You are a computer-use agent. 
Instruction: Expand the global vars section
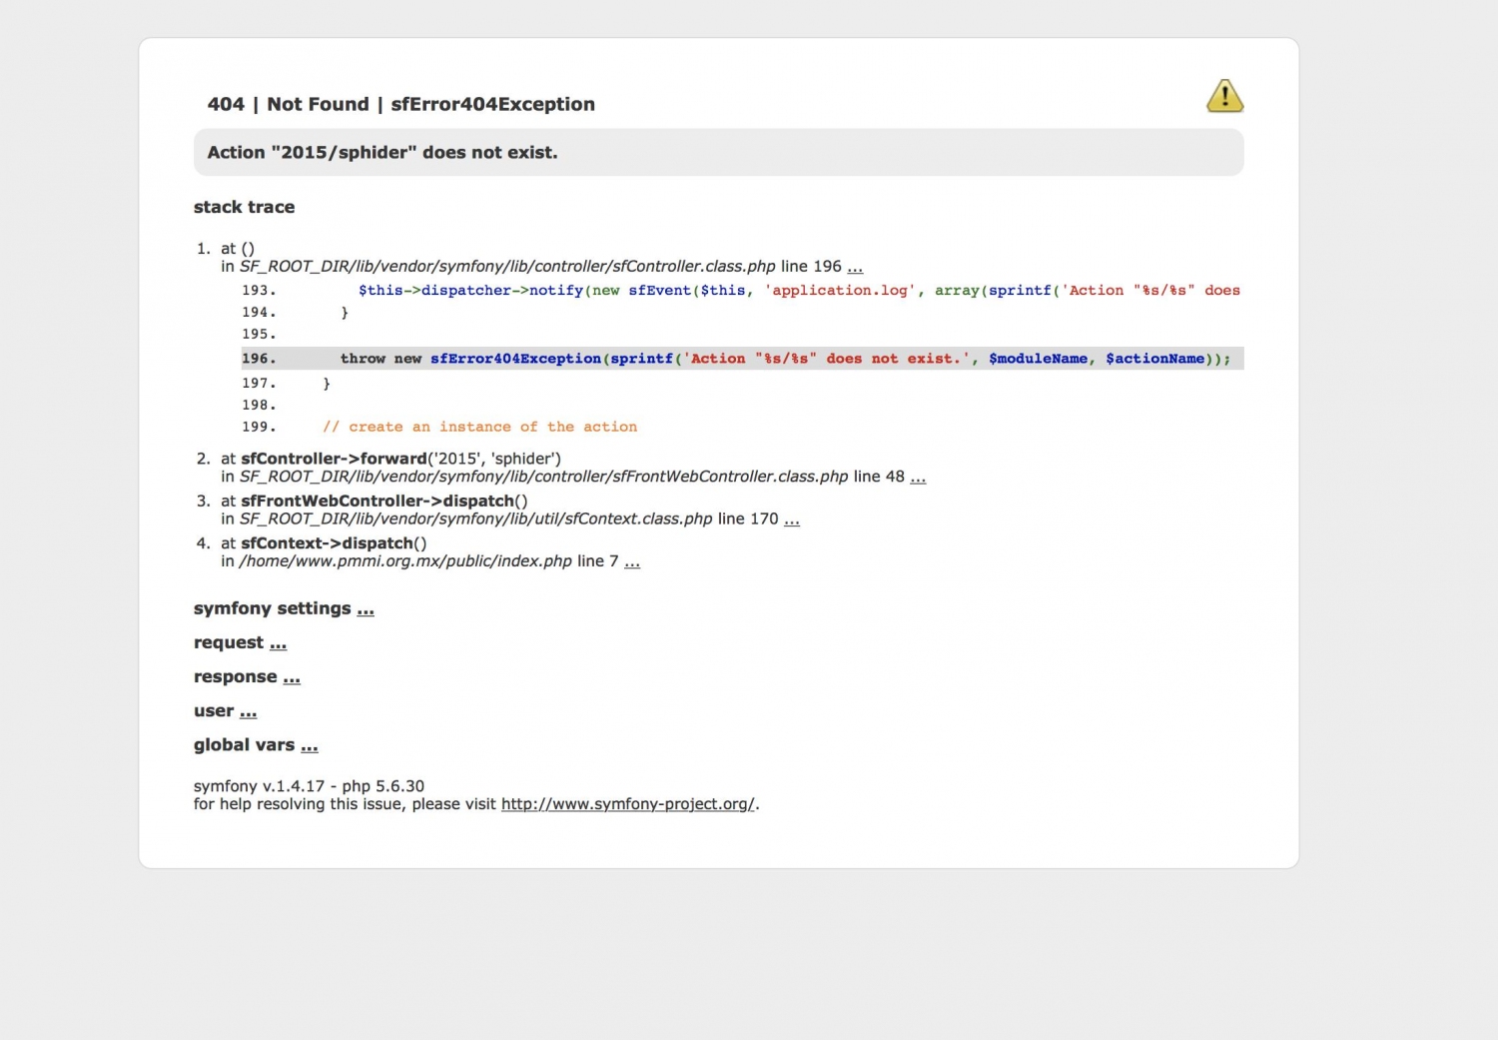(310, 745)
